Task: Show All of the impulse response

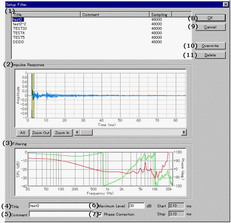Action: (x=23, y=133)
